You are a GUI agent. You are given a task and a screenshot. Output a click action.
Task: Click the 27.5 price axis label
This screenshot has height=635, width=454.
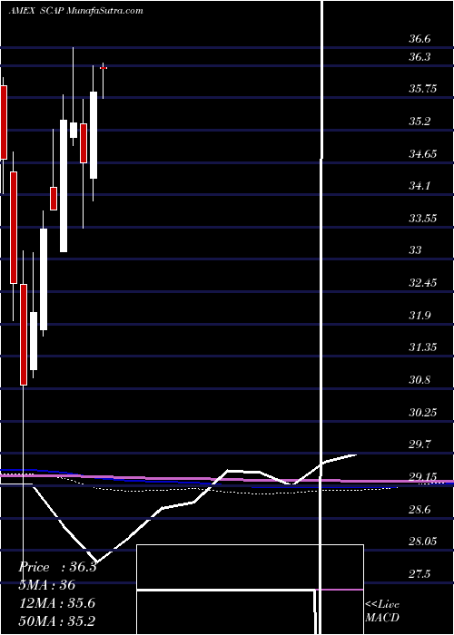click(419, 574)
